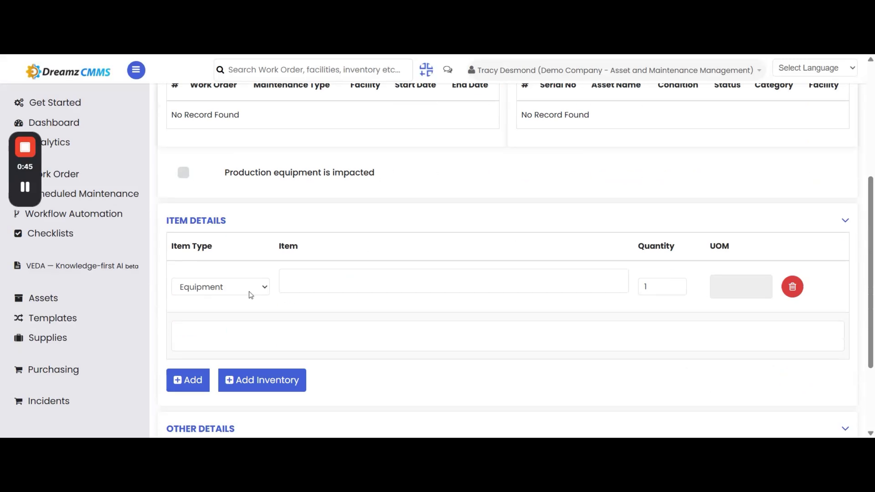Pause the screen recording
This screenshot has height=492, width=875.
25,187
